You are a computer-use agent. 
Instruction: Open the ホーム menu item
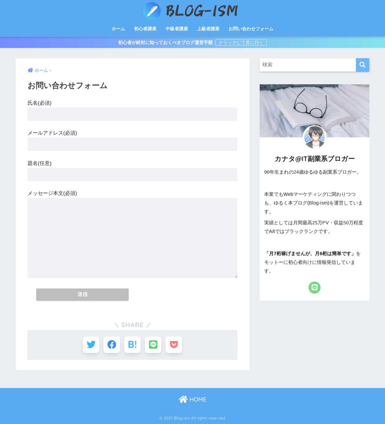pos(118,29)
